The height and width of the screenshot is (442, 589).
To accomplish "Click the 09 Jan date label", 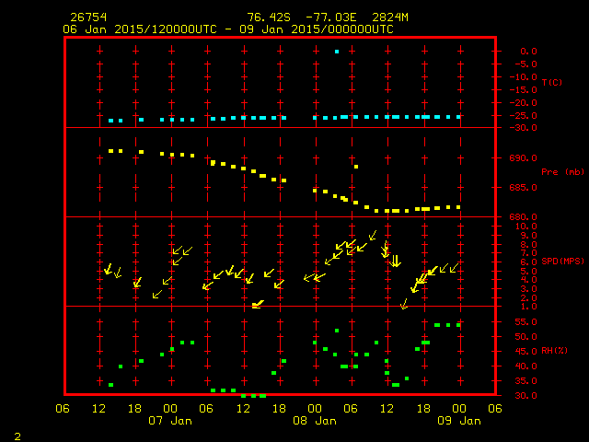I will click(x=459, y=421).
